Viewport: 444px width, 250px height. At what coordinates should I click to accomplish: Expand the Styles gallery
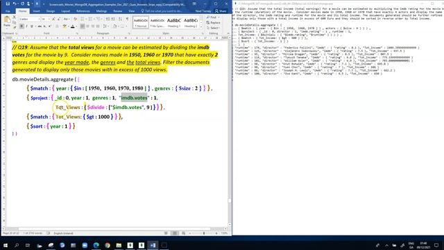point(201,26)
